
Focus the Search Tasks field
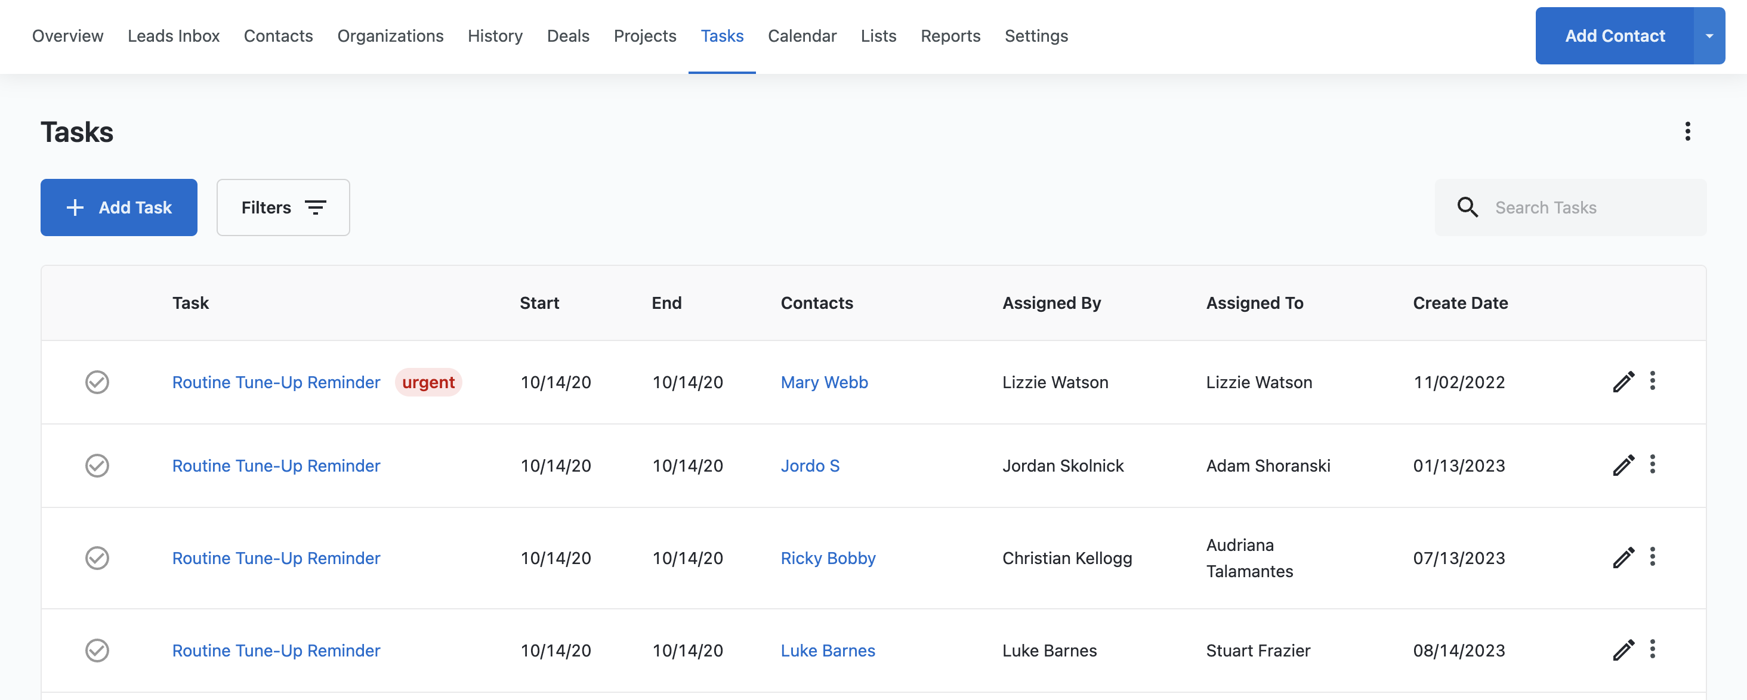click(1587, 207)
